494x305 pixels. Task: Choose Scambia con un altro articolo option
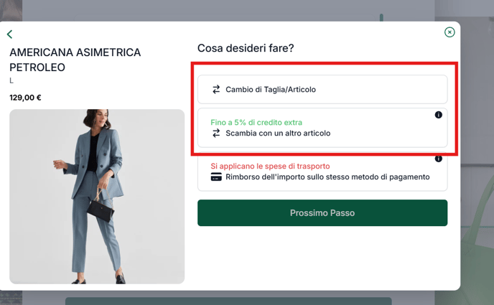(322, 128)
